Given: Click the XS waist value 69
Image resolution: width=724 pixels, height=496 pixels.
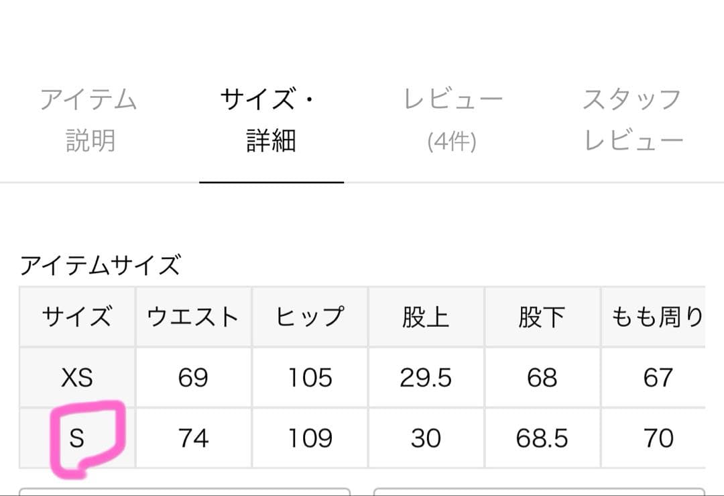Looking at the screenshot, I should pyautogui.click(x=193, y=378).
